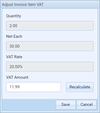Place the cursor on the 11.99 value
Image resolution: width=100 pixels, height=113 pixels.
(14, 87)
